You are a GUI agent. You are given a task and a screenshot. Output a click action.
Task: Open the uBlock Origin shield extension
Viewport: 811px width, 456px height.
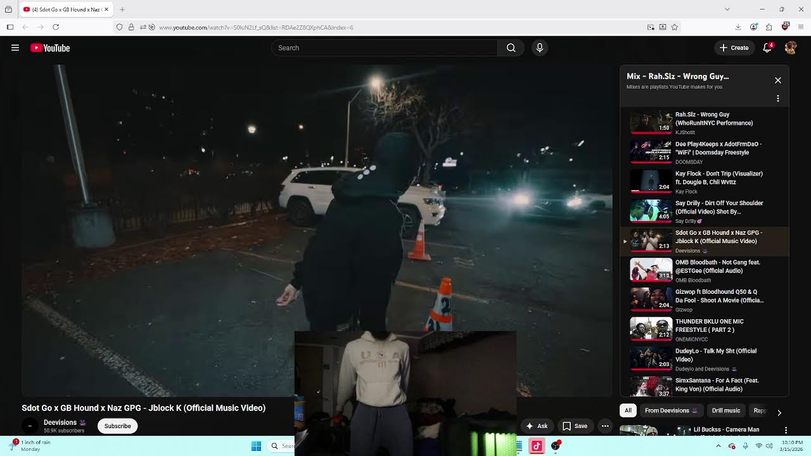[x=786, y=27]
